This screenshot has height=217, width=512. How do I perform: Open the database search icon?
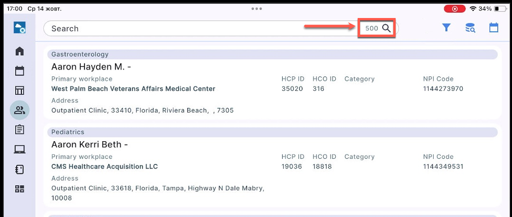tap(470, 28)
